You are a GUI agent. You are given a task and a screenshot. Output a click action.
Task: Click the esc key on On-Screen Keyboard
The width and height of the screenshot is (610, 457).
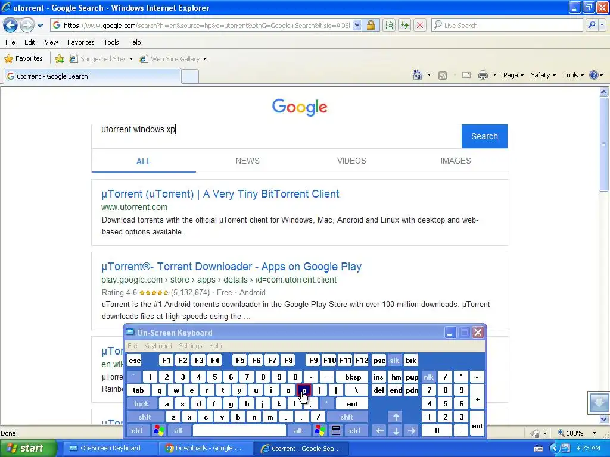[x=135, y=361]
